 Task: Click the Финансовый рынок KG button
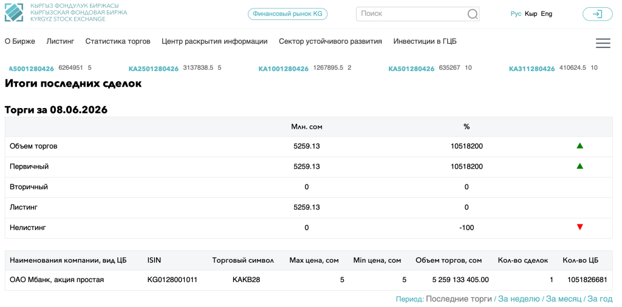tap(287, 14)
